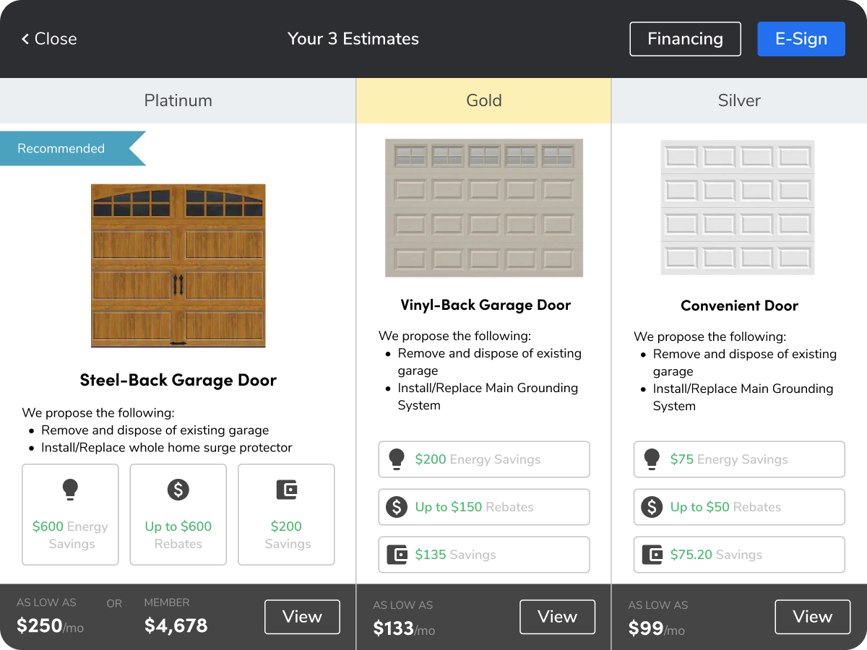The height and width of the screenshot is (650, 867).
Task: Click the Gold $135 Savings card icon
Action: (396, 554)
